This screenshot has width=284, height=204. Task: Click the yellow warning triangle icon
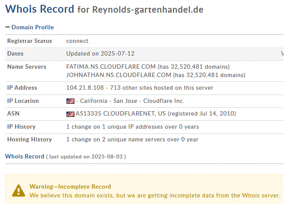[x=18, y=190]
